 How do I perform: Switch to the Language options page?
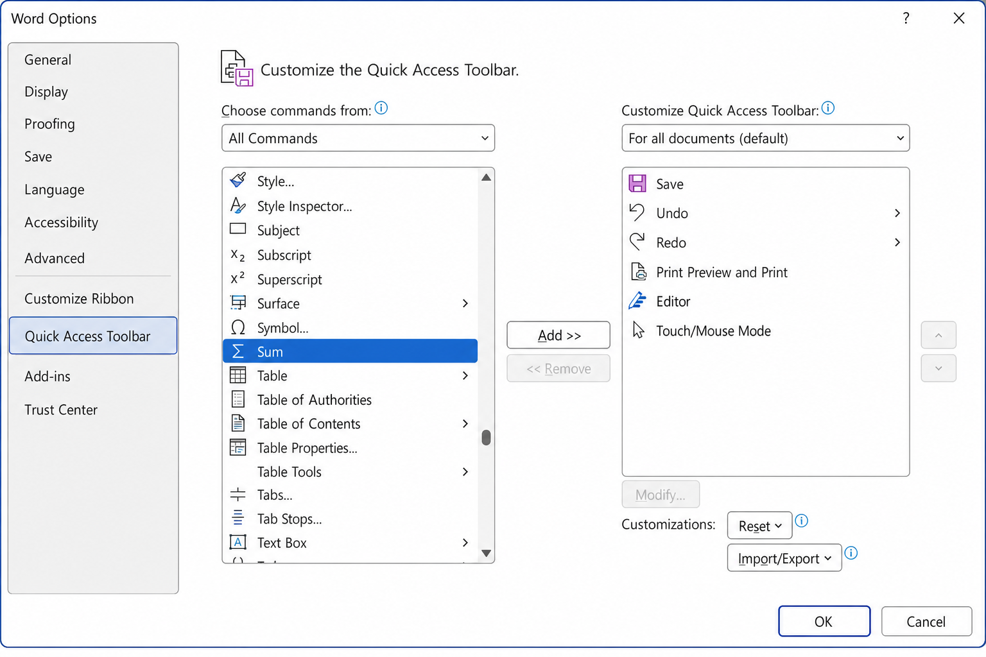[x=93, y=189]
